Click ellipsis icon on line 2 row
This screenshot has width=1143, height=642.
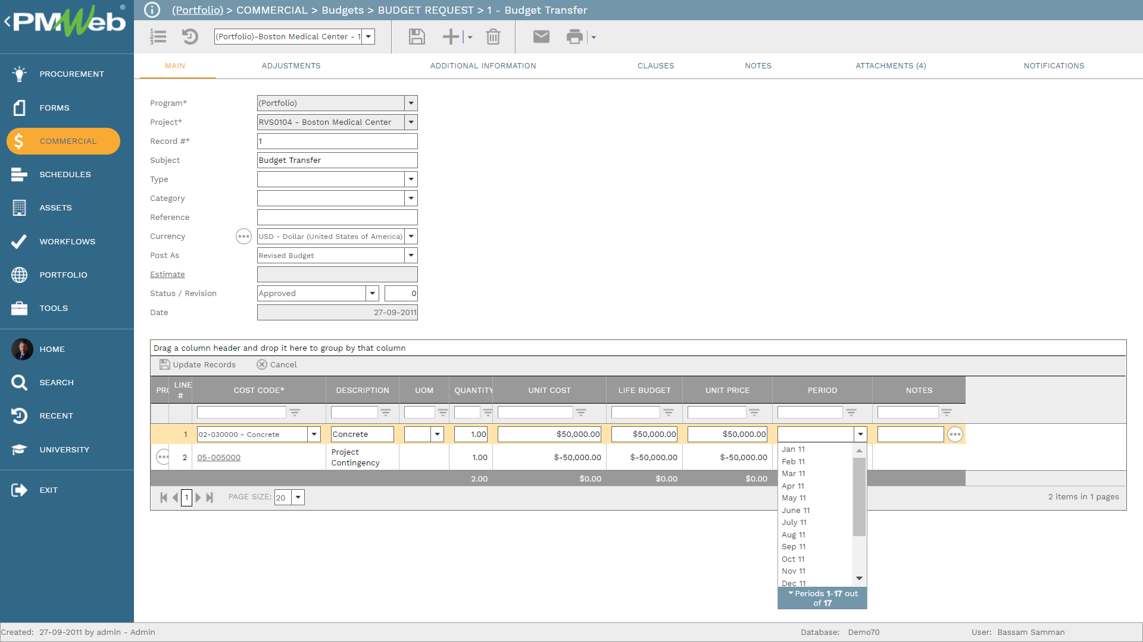162,457
